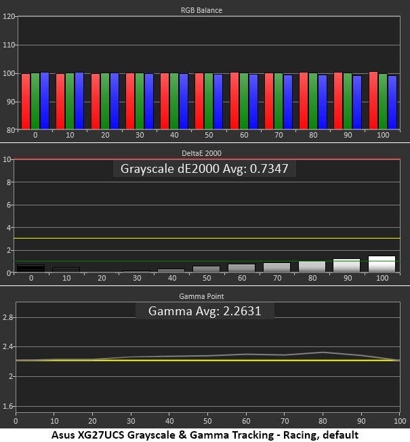Click the blue bar at 50 in RGB Balance
Screen dimensions: 410x442
[218, 102]
